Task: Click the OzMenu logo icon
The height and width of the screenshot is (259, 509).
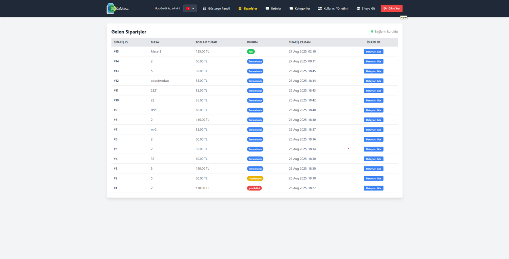Action: click(110, 8)
